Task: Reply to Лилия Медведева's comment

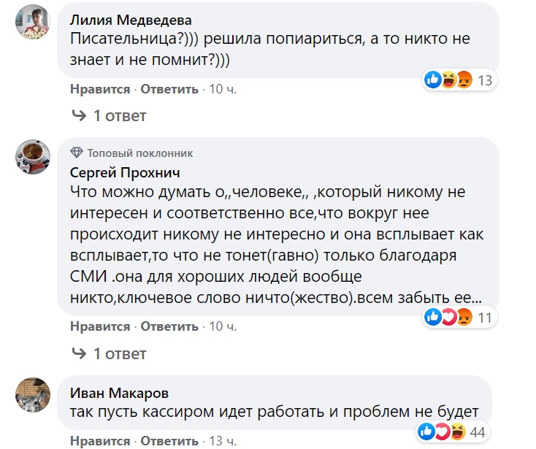Action: pyautogui.click(x=169, y=89)
